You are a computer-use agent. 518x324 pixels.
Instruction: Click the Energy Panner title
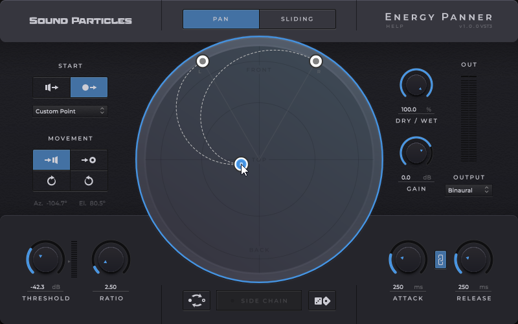coord(439,17)
